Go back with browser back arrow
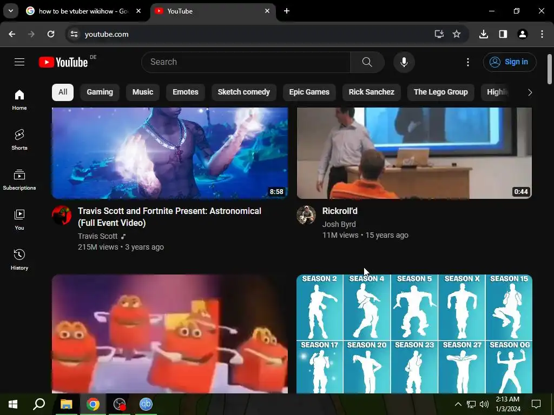This screenshot has width=554, height=415. pyautogui.click(x=12, y=34)
